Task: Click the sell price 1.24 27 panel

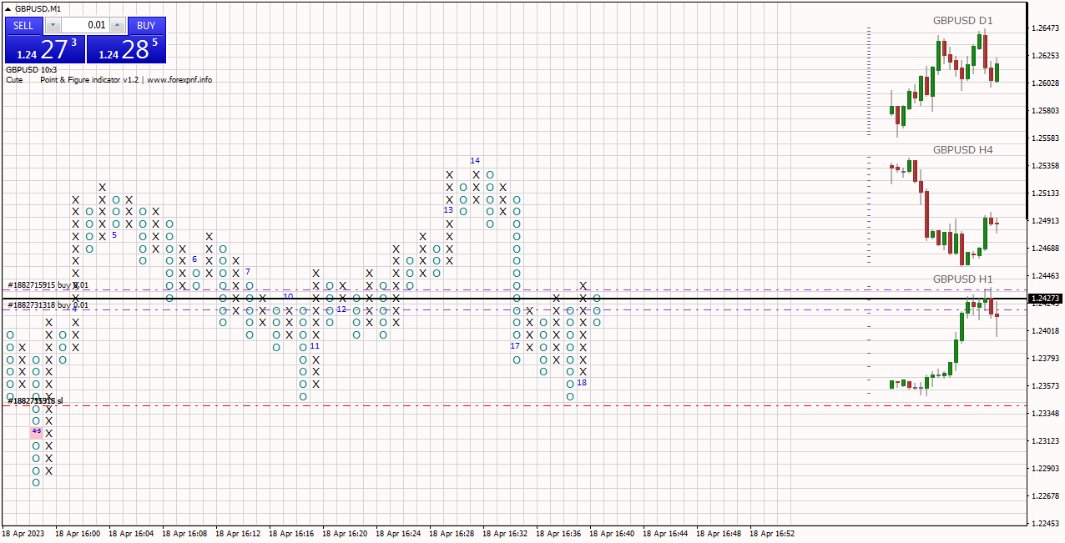Action: click(45, 49)
